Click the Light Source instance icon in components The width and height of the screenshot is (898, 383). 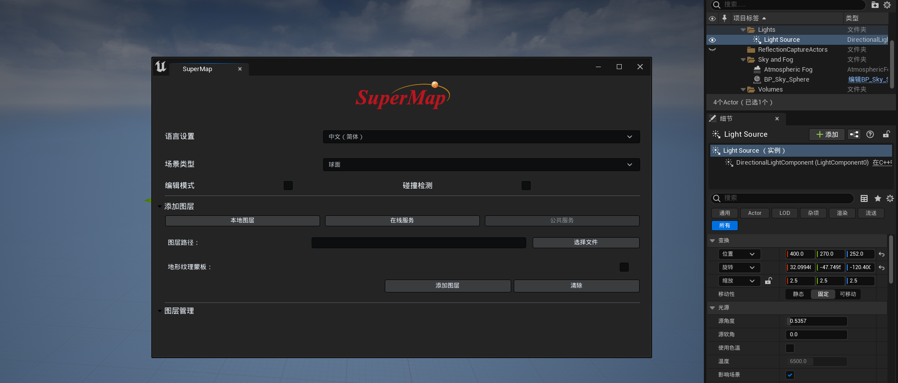point(716,151)
